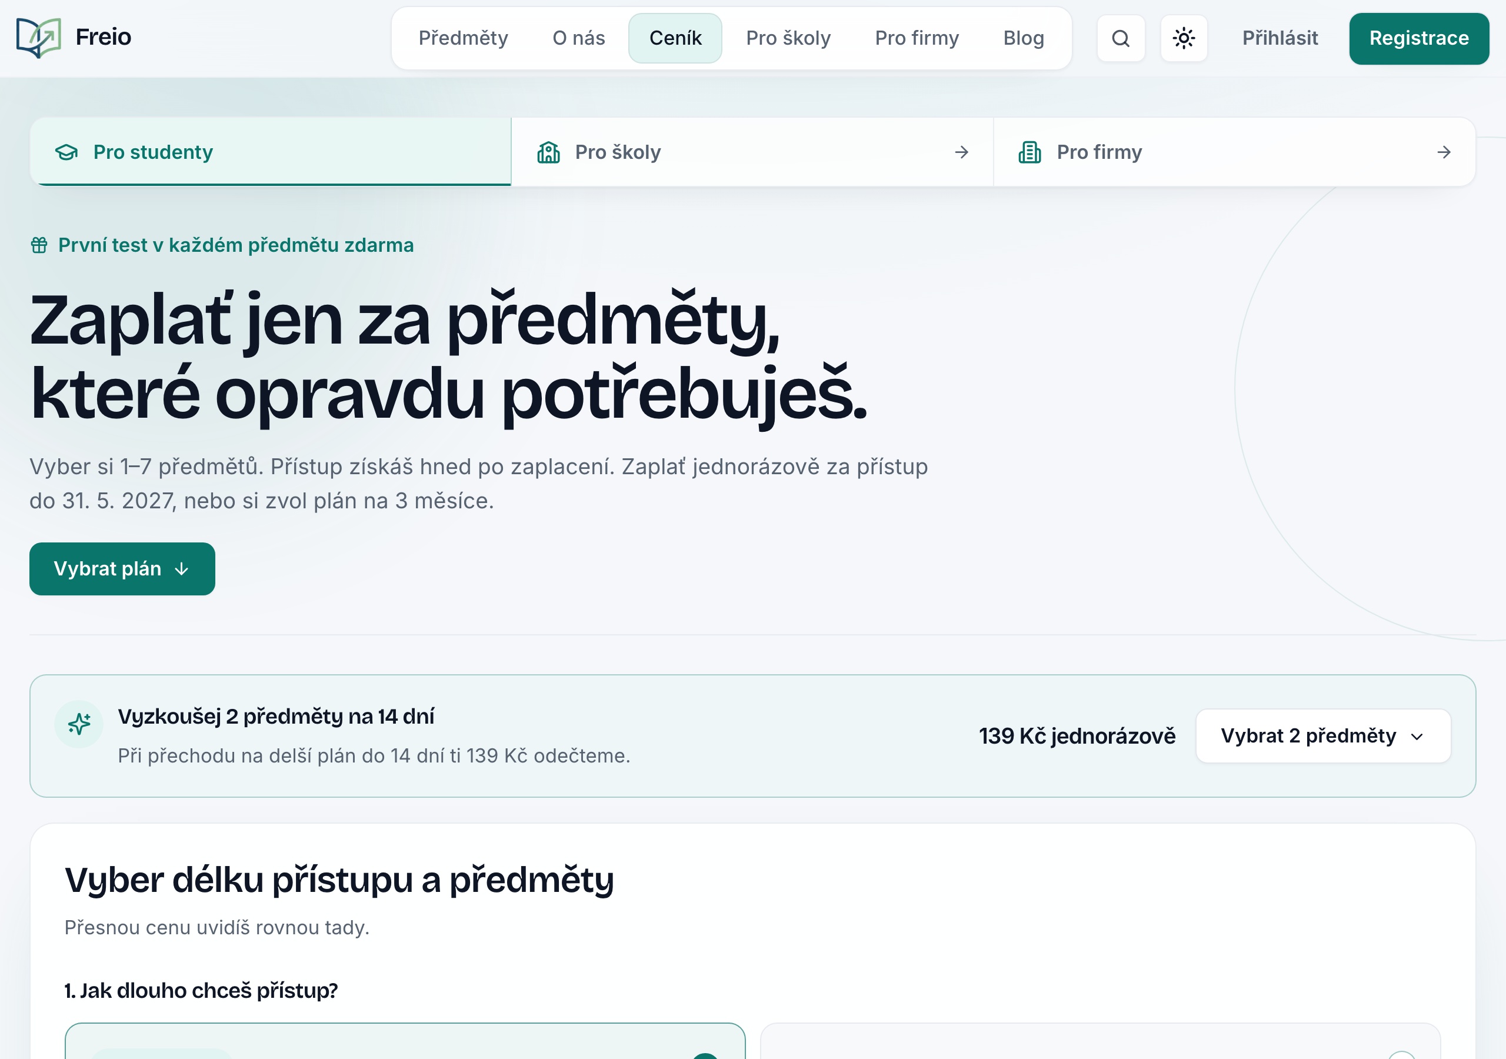The width and height of the screenshot is (1506, 1059).
Task: Open the search icon button
Action: [1121, 38]
